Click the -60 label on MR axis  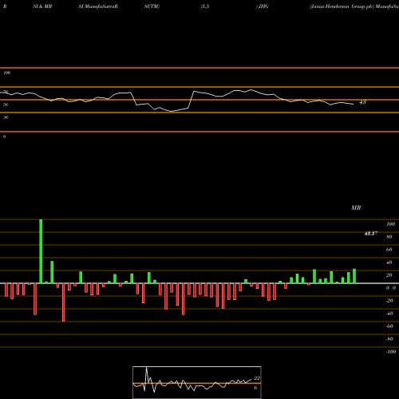[389, 326]
